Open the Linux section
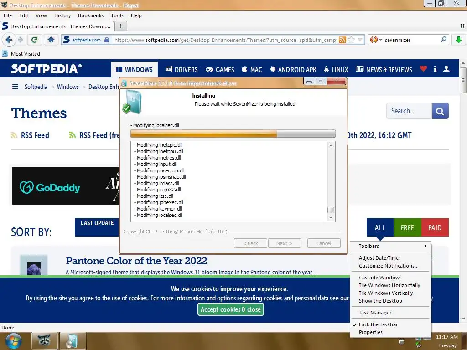The image size is (467, 350). click(336, 69)
